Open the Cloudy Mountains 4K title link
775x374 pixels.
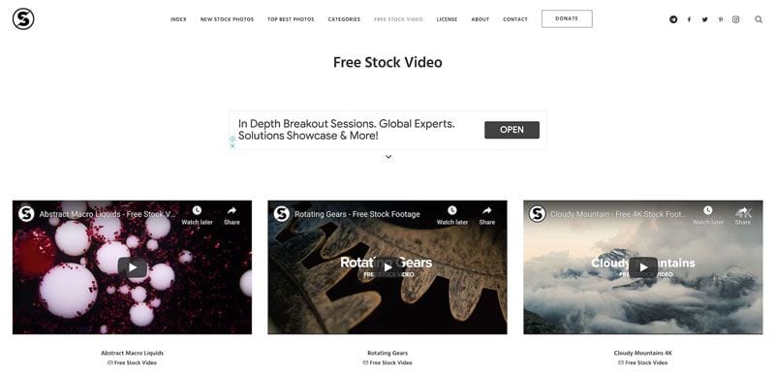(x=643, y=353)
